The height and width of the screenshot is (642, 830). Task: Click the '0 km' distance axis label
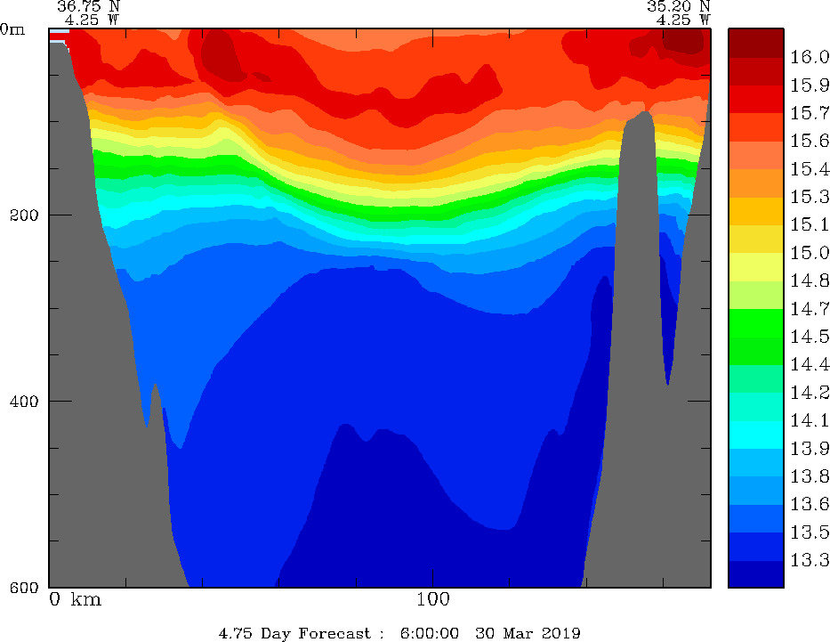point(75,599)
